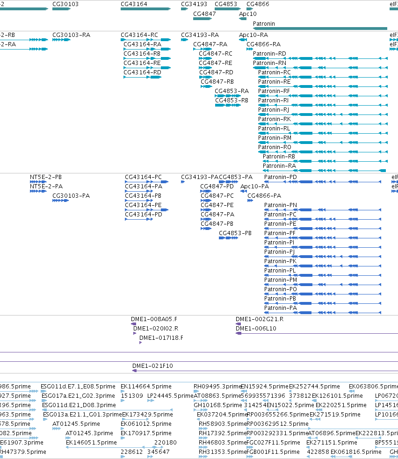The width and height of the screenshot is (398, 459).
Task: Select the CG30103 gene label
Action: click(65, 4)
